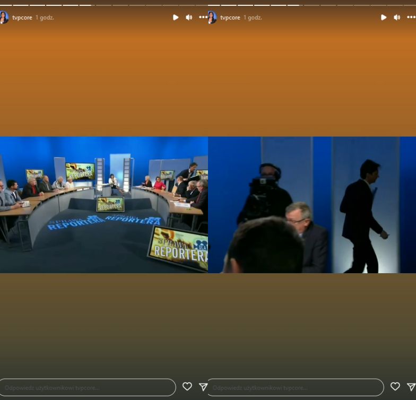Jump to first segment of left story progress bar
416x400 pixels.
coord(6,5)
